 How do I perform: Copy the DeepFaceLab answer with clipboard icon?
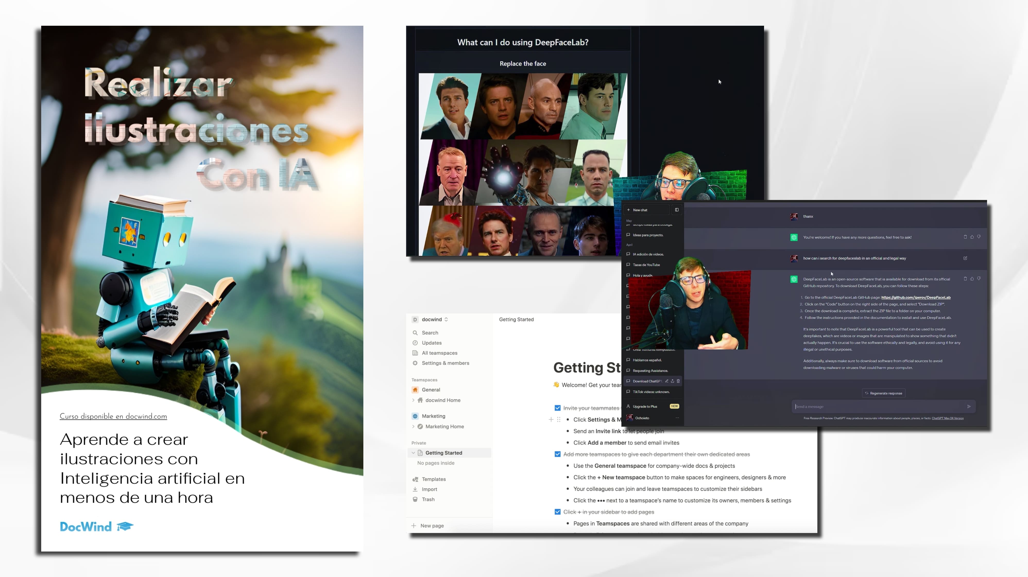click(x=965, y=279)
